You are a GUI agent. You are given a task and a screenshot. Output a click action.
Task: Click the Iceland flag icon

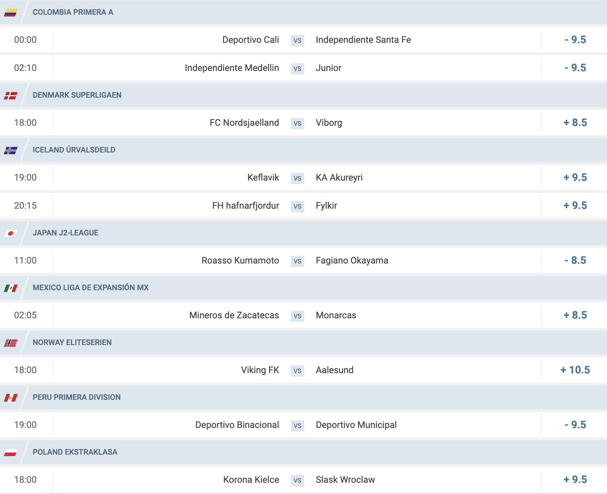click(11, 150)
